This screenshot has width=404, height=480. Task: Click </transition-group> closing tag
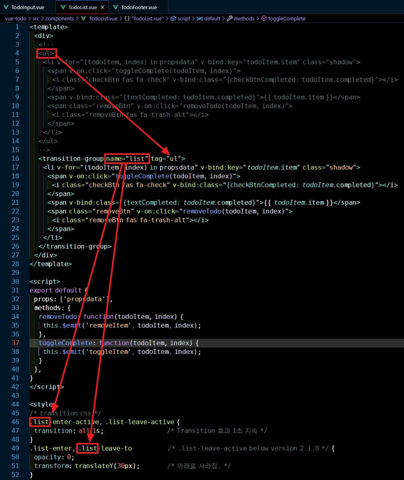coord(75,246)
